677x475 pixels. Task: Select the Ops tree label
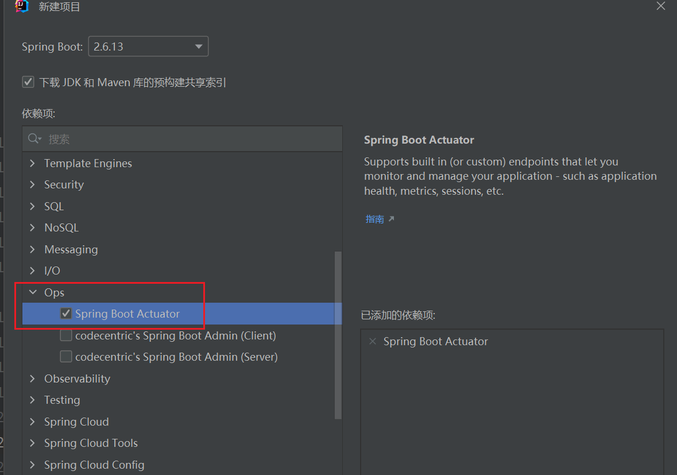click(x=55, y=292)
